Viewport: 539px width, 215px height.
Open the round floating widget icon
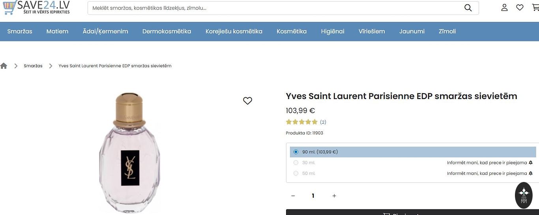[x=524, y=195]
